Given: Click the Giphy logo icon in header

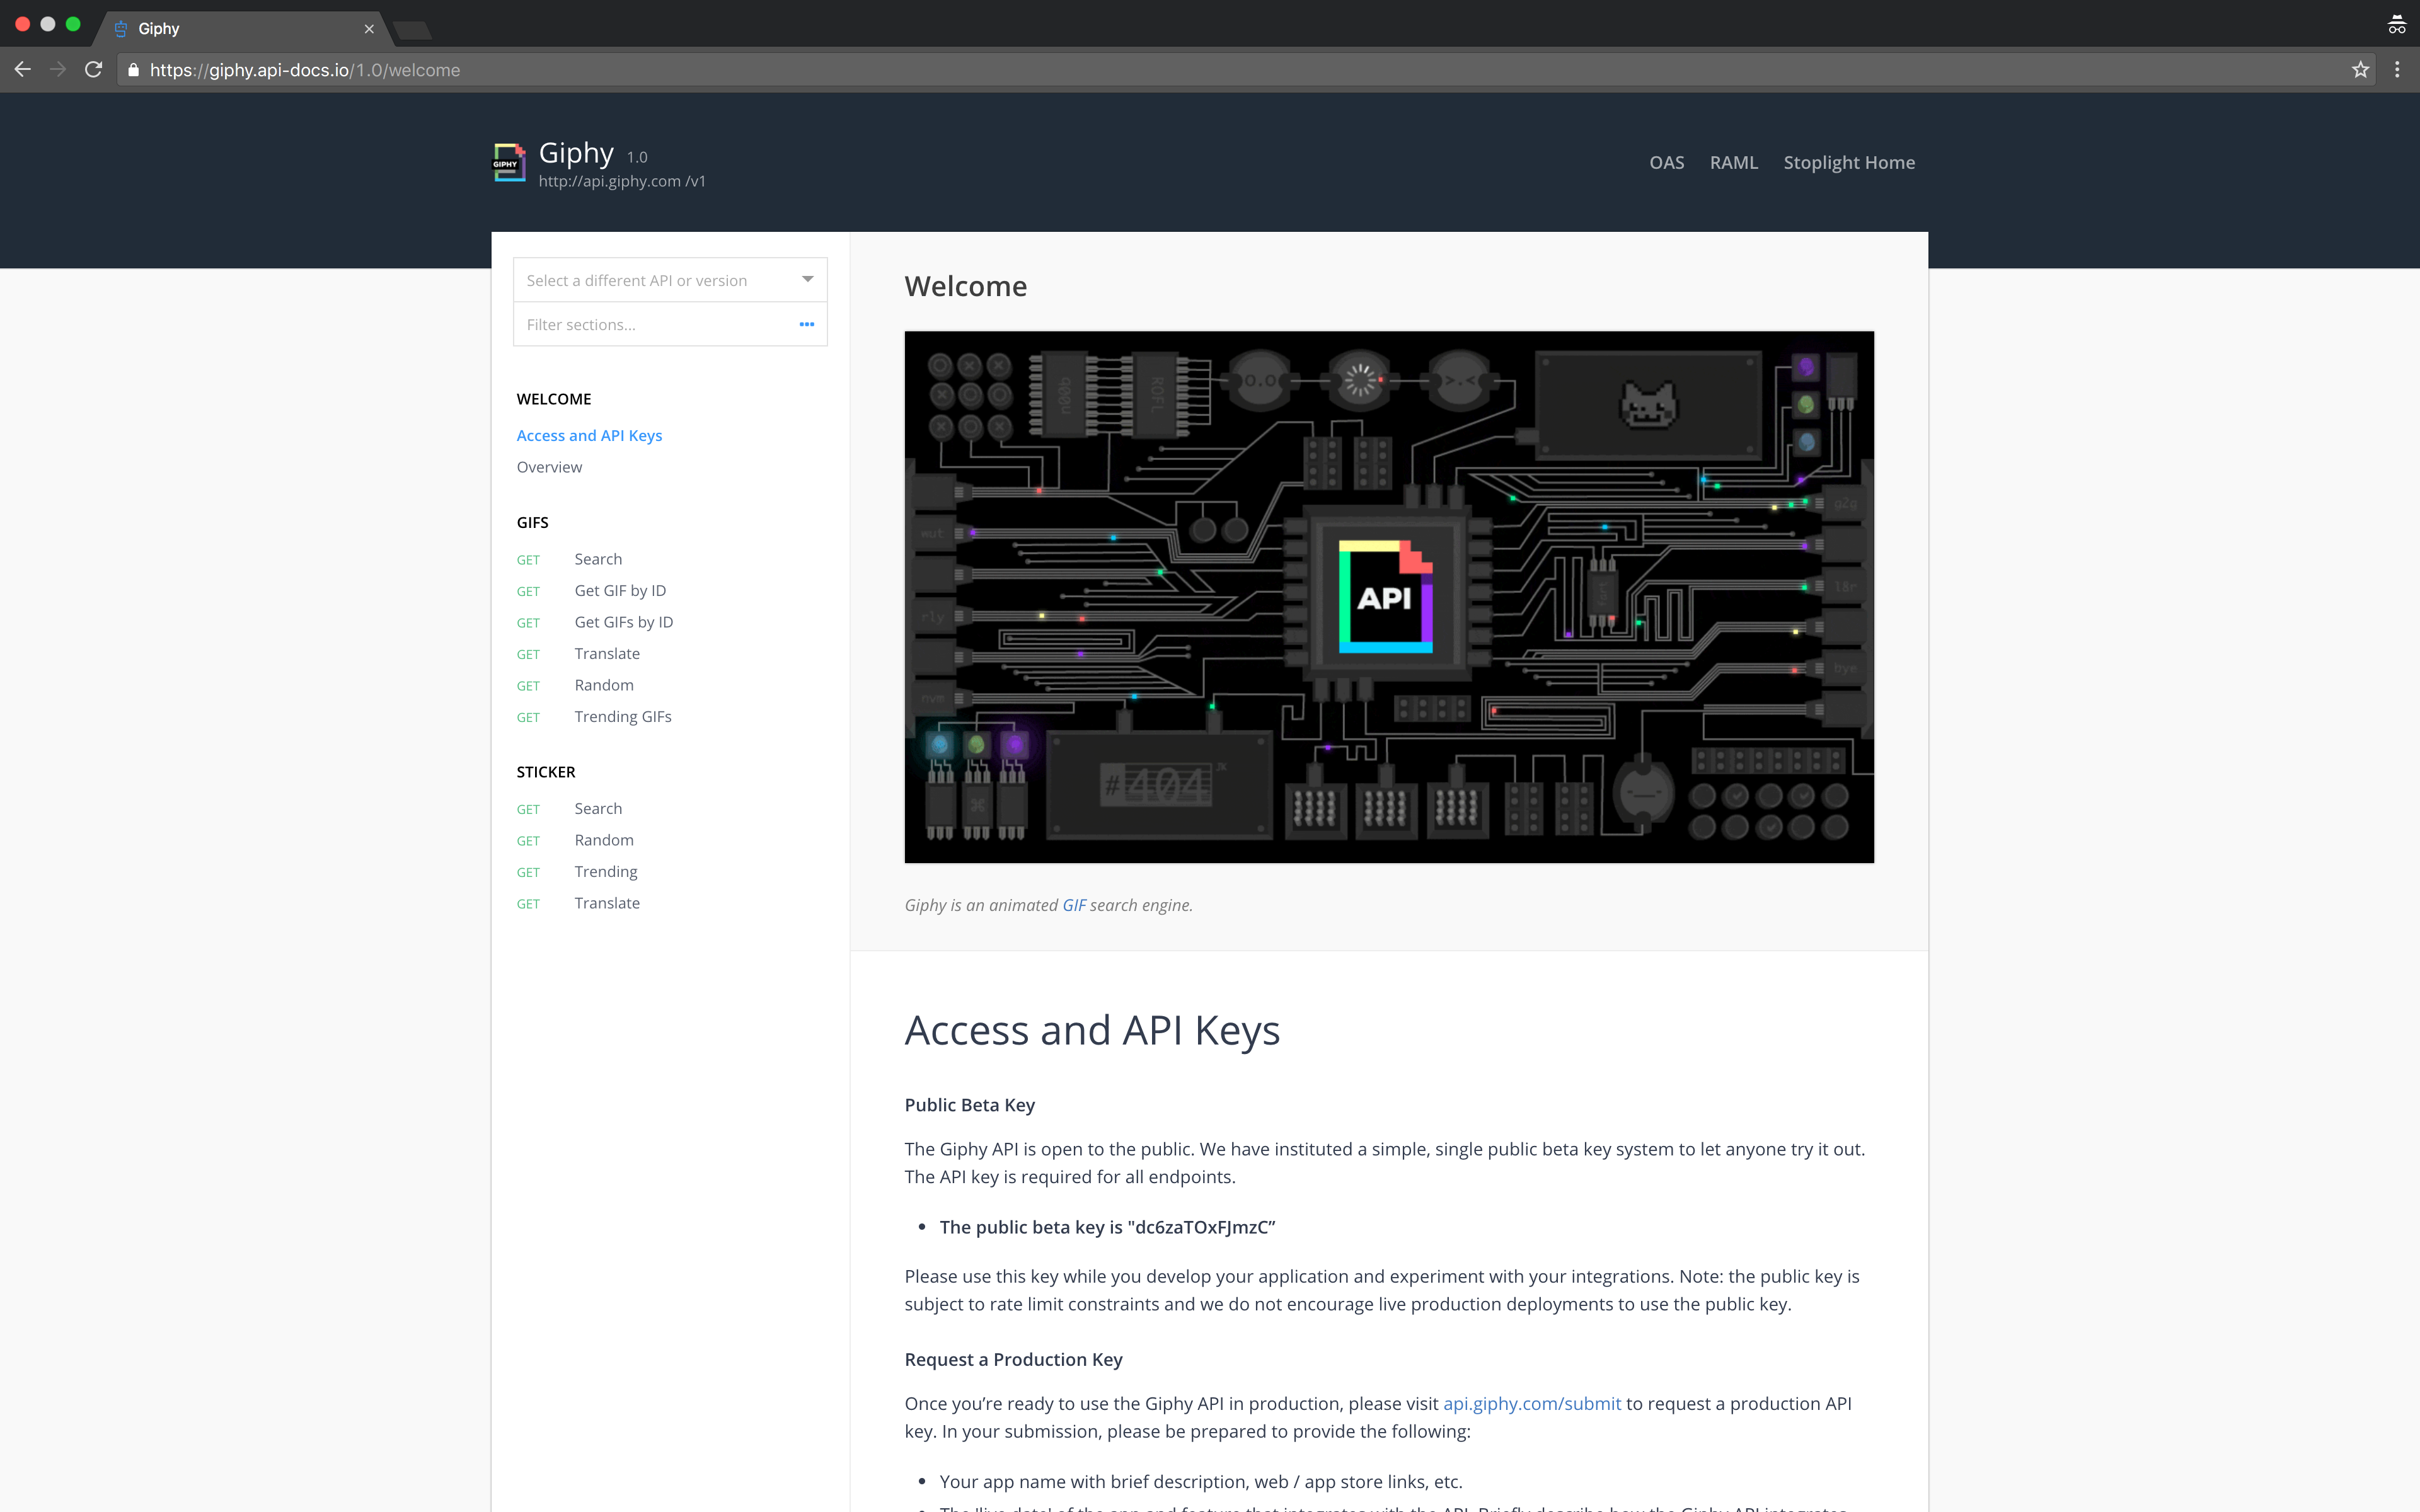Looking at the screenshot, I should point(509,163).
